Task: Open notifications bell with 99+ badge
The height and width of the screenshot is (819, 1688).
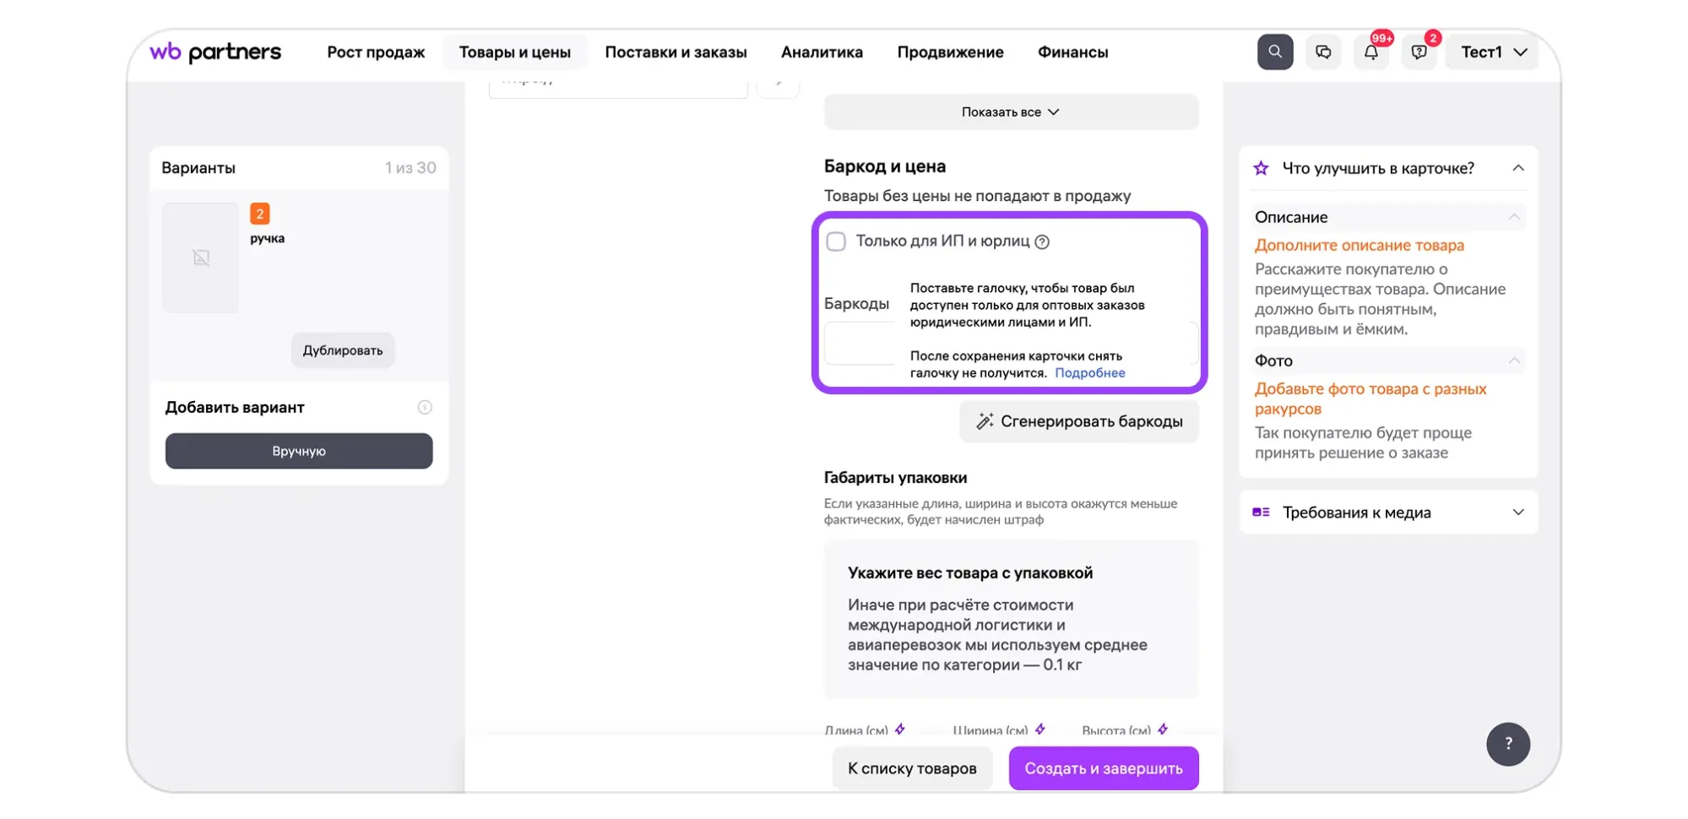Action: pyautogui.click(x=1371, y=52)
